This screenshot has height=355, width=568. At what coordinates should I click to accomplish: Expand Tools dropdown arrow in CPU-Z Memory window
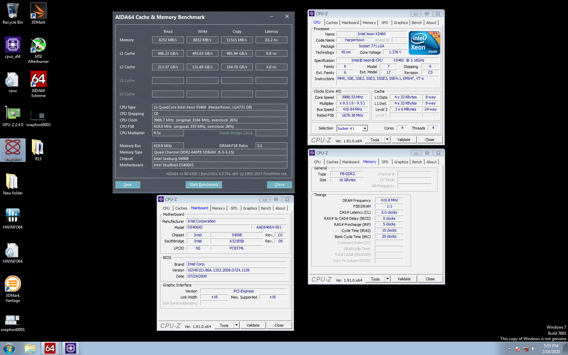388,279
